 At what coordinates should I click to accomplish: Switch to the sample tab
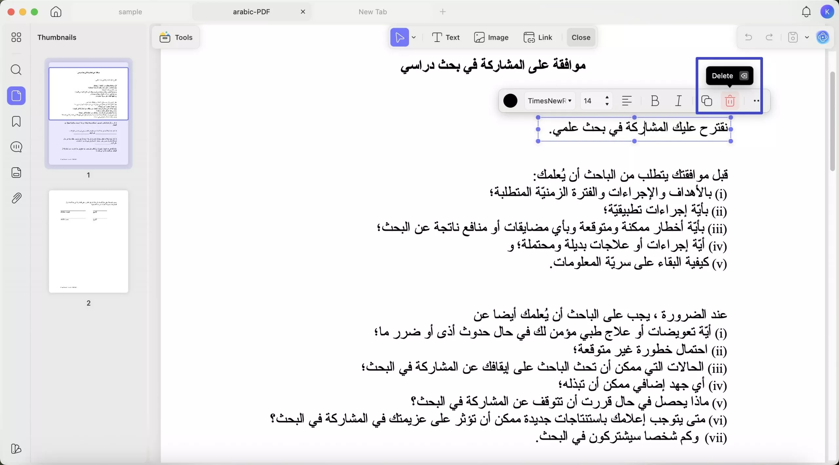[130, 12]
